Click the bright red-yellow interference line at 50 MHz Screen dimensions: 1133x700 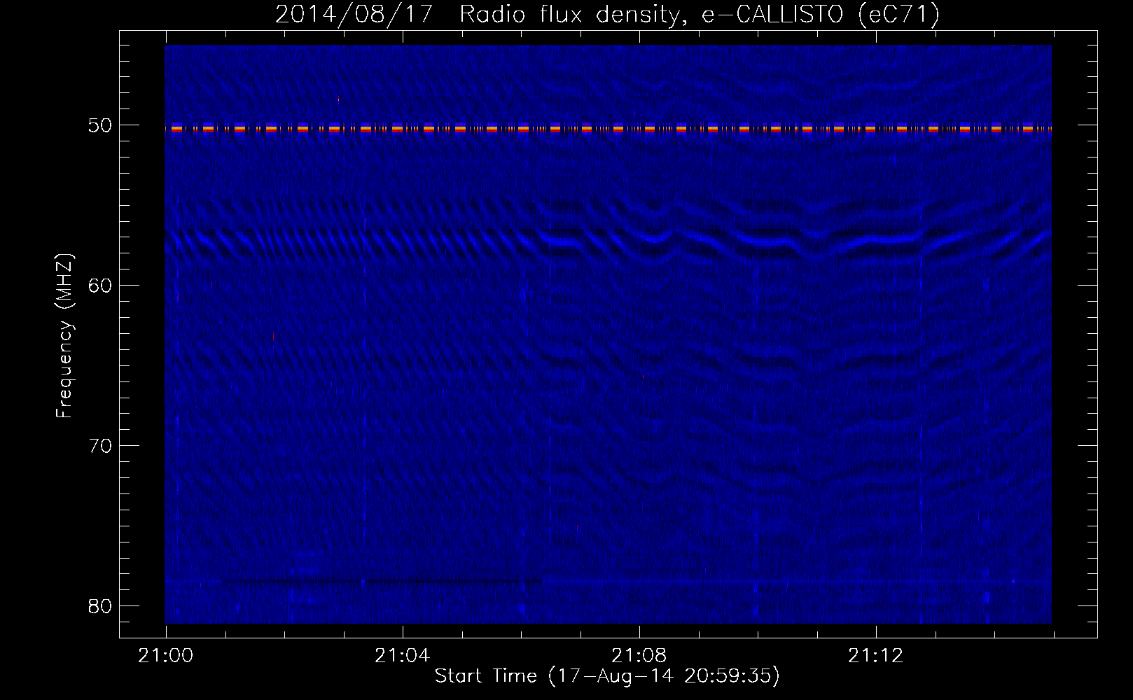[x=608, y=128]
